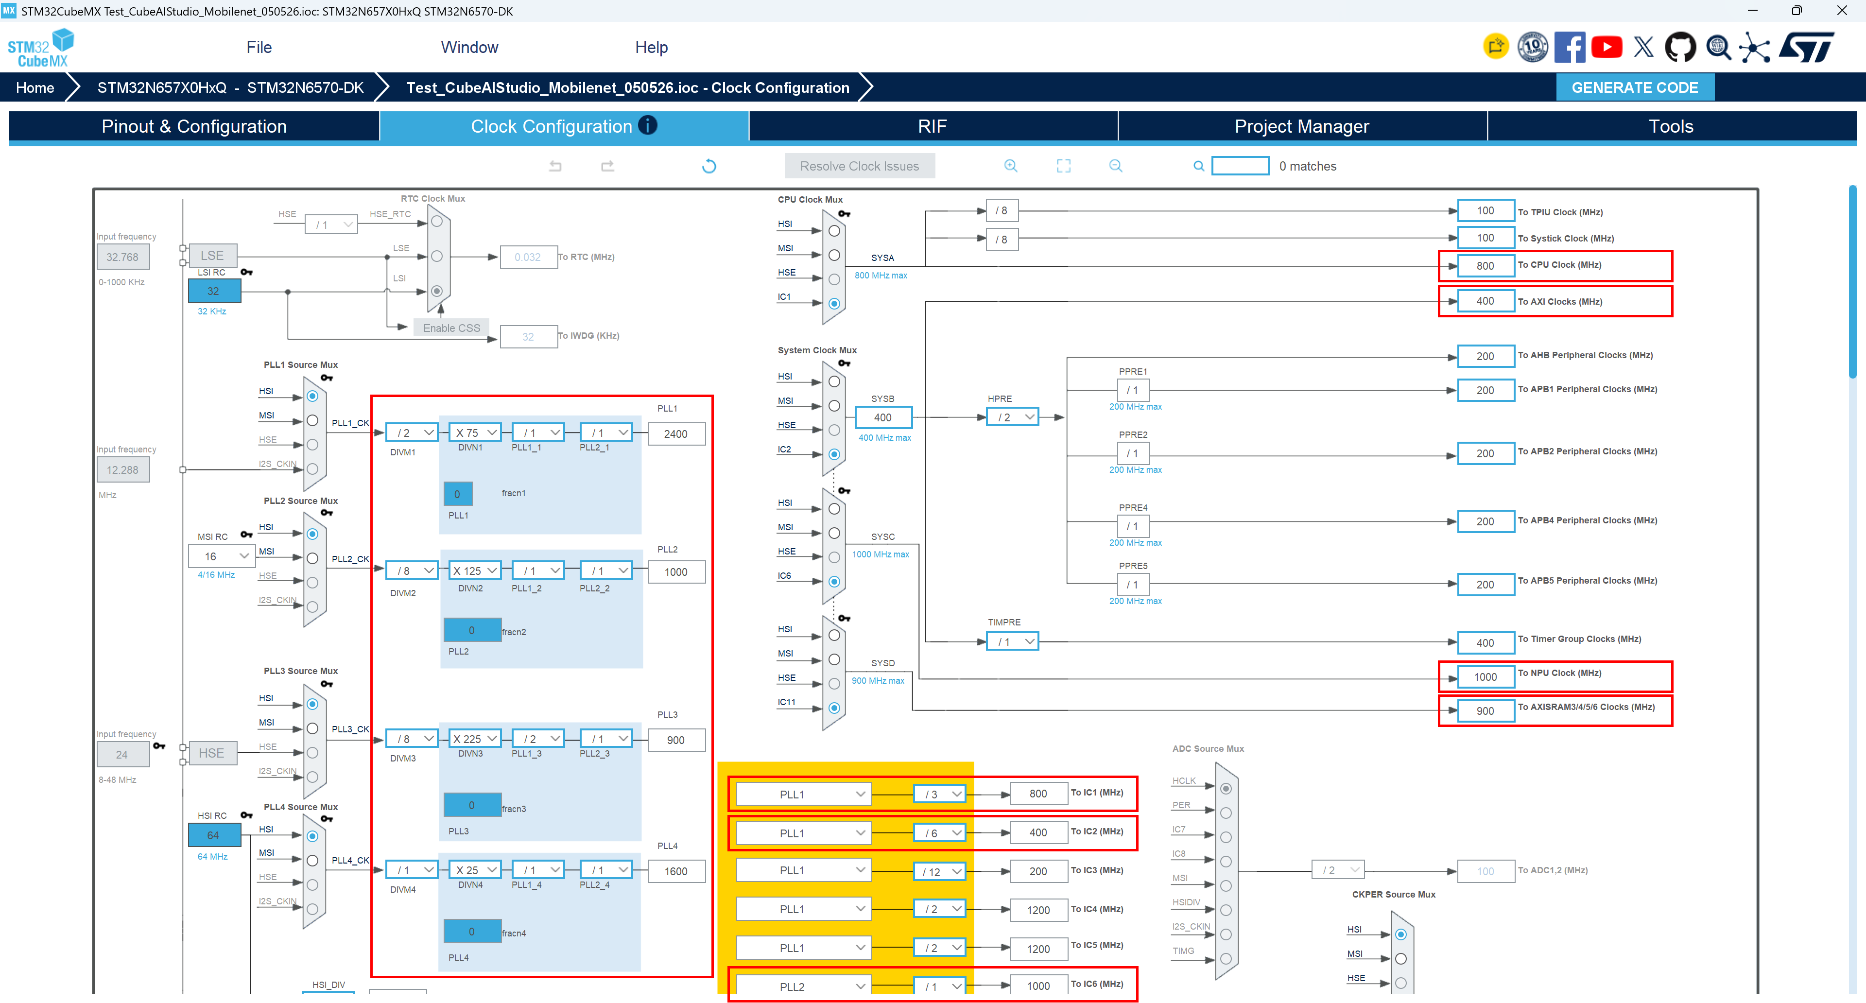The image size is (1866, 1003).
Task: Open the Clock Configuration info icon
Action: (x=648, y=125)
